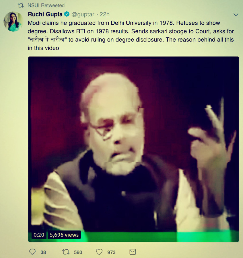Click the blue verified badge beside Ruchi Gupta
The height and width of the screenshot is (258, 243).
pos(67,14)
